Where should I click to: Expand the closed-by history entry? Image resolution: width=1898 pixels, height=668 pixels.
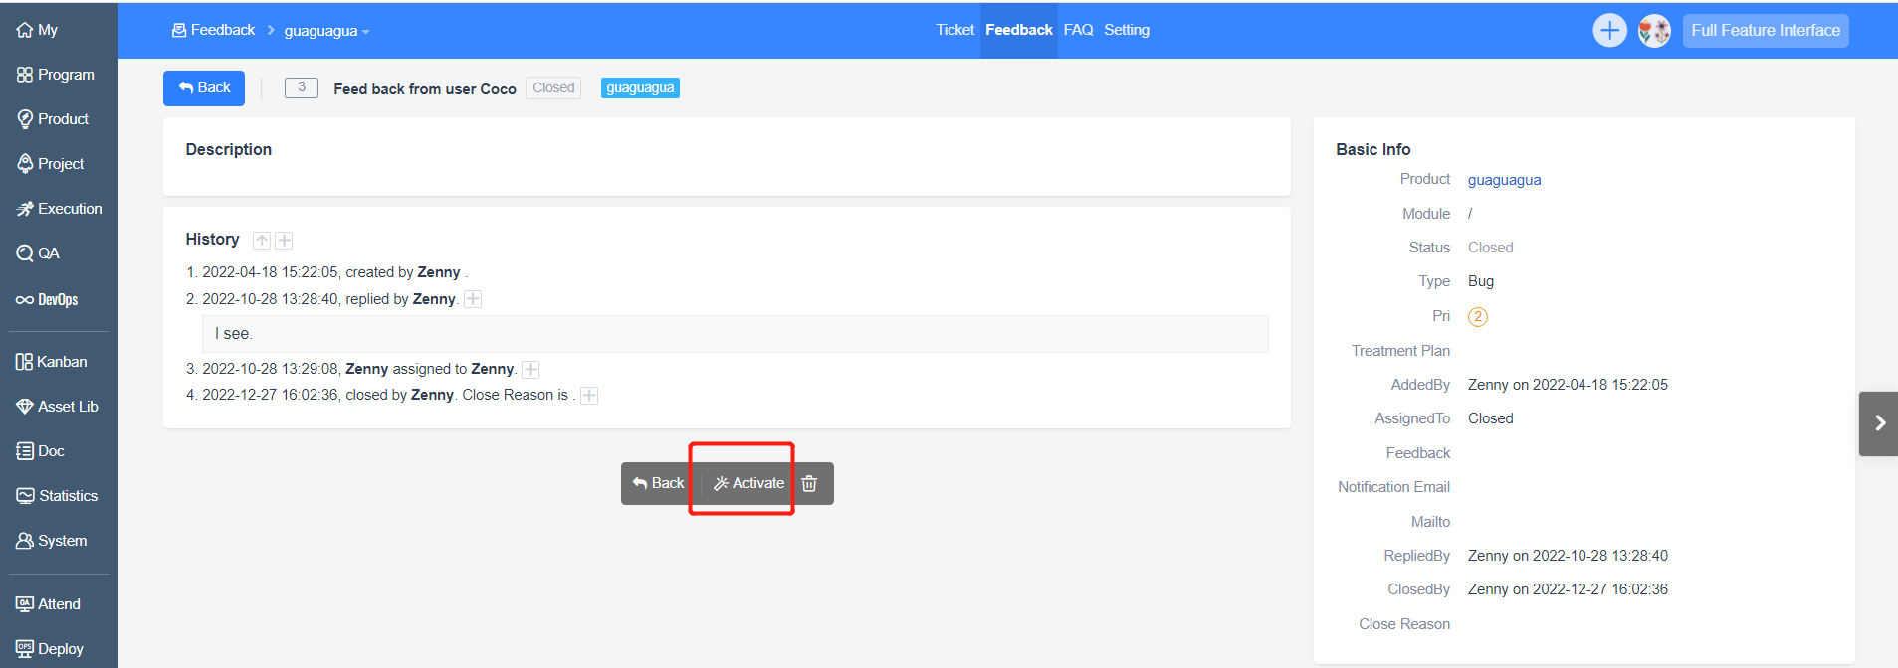coord(589,396)
